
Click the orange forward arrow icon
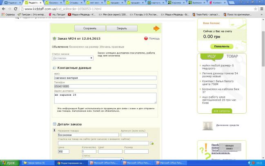(156, 28)
